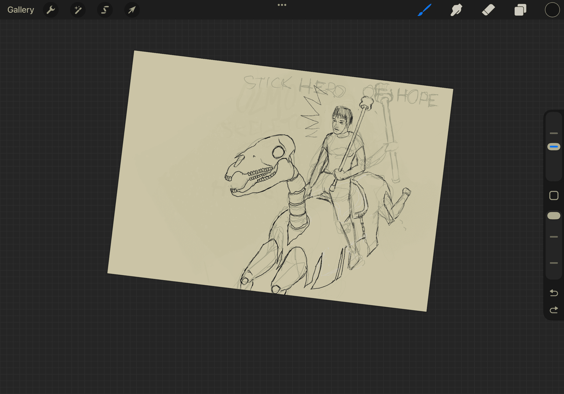Select the Eraser tool
This screenshot has height=394, width=564.
click(488, 10)
